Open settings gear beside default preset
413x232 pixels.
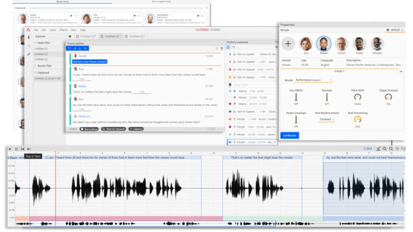point(388,30)
